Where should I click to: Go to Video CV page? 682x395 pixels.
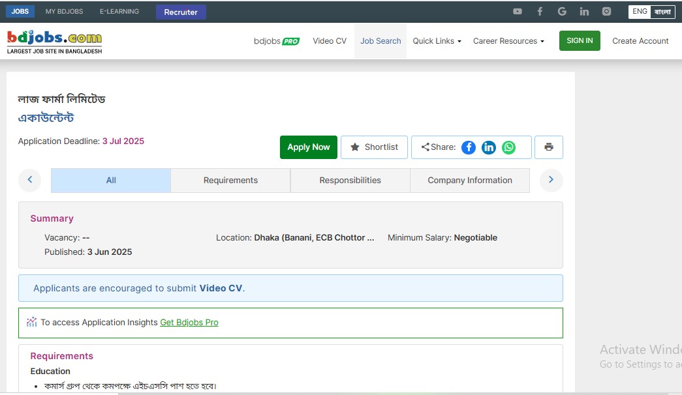330,41
